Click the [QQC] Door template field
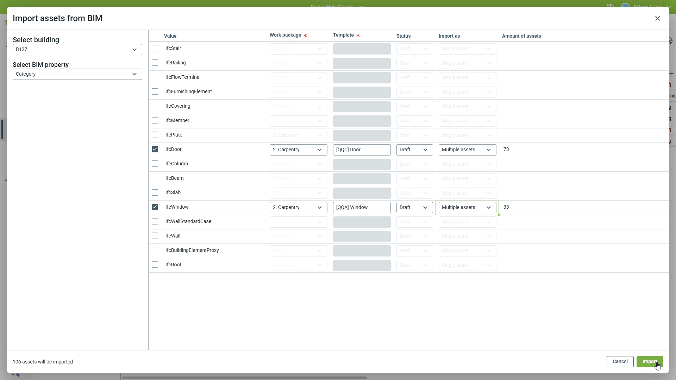 pyautogui.click(x=362, y=150)
